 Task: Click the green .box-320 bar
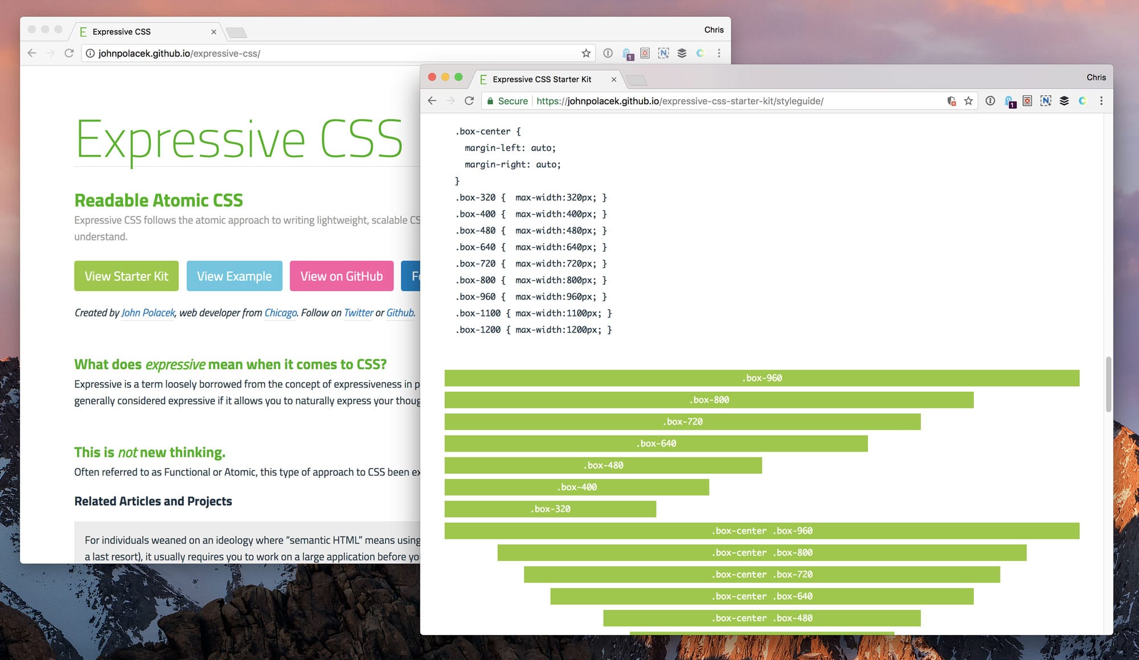tap(550, 509)
